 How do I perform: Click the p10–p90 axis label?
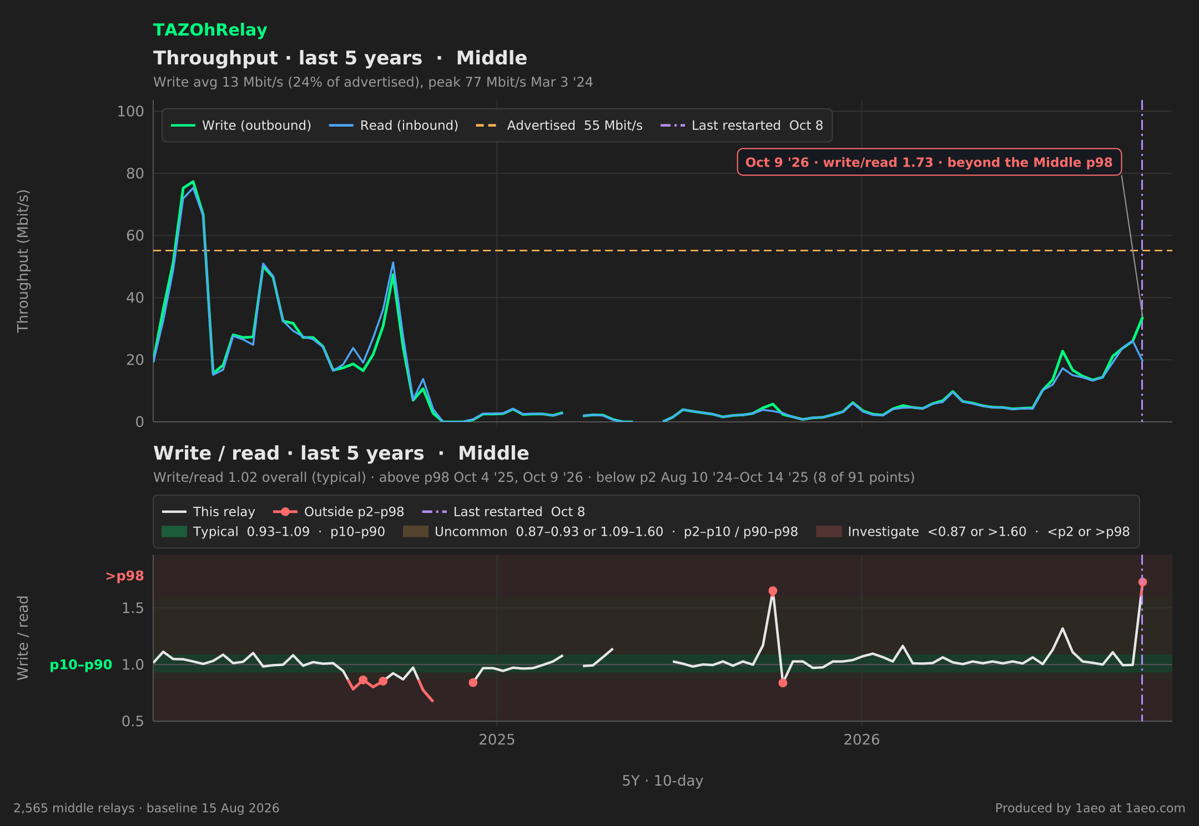click(x=81, y=664)
